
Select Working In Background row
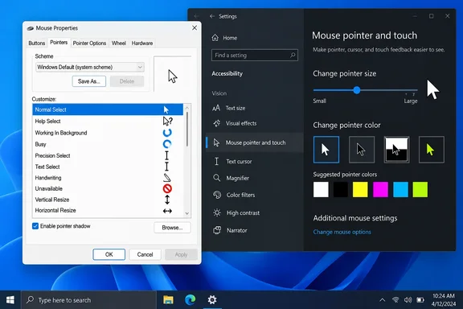coord(108,133)
